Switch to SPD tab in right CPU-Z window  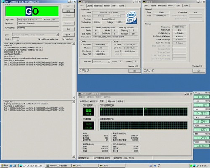tap(178, 5)
